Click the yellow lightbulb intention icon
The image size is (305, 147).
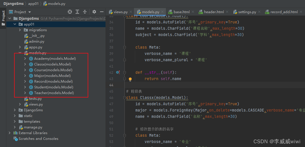[130, 79]
